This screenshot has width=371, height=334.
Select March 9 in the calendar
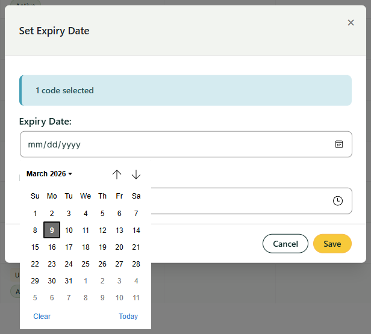tap(52, 230)
